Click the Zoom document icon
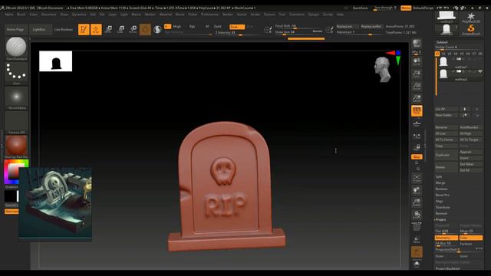Screen dimensions: 491x276 (x=417, y=74)
